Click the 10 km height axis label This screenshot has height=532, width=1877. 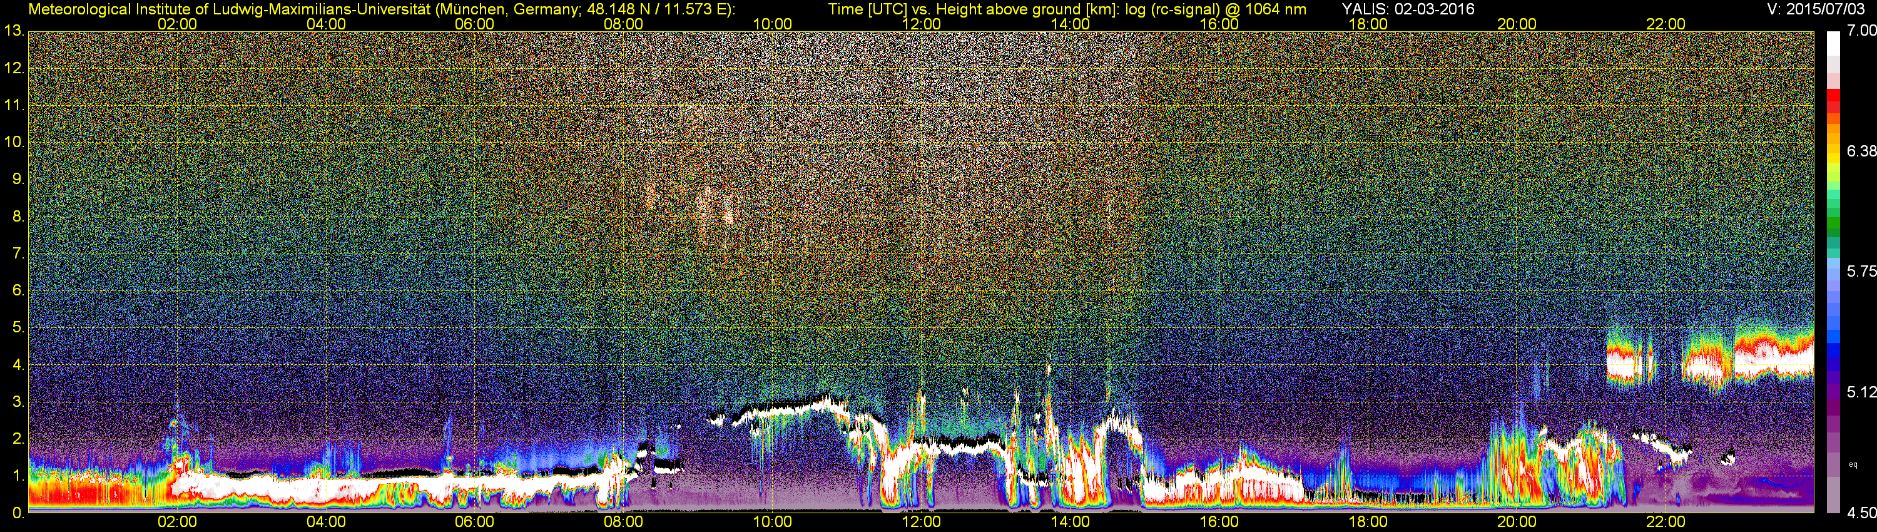pyautogui.click(x=14, y=142)
